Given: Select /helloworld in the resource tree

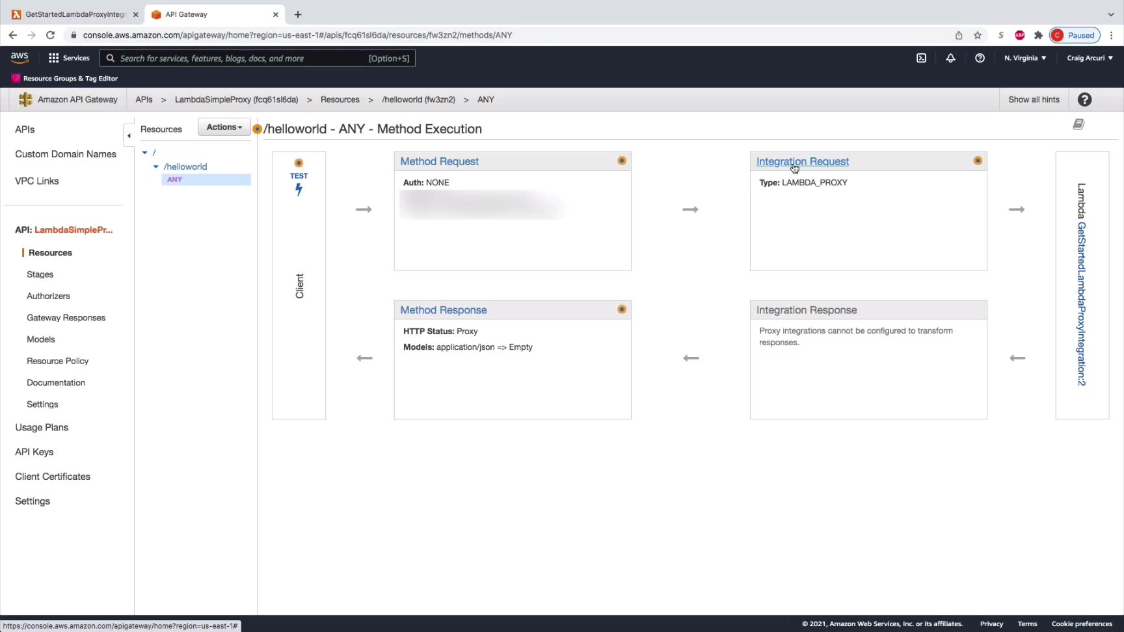Looking at the screenshot, I should tap(185, 166).
